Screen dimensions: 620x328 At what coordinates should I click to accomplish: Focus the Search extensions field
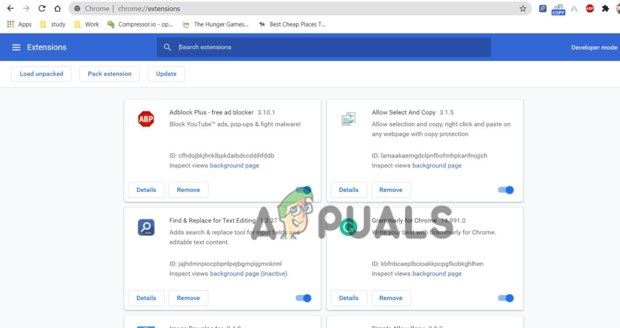(323, 47)
